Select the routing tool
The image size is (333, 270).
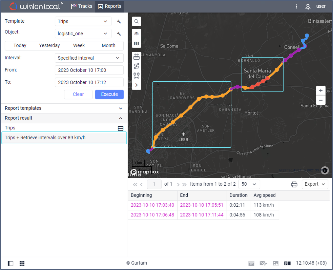(137, 66)
